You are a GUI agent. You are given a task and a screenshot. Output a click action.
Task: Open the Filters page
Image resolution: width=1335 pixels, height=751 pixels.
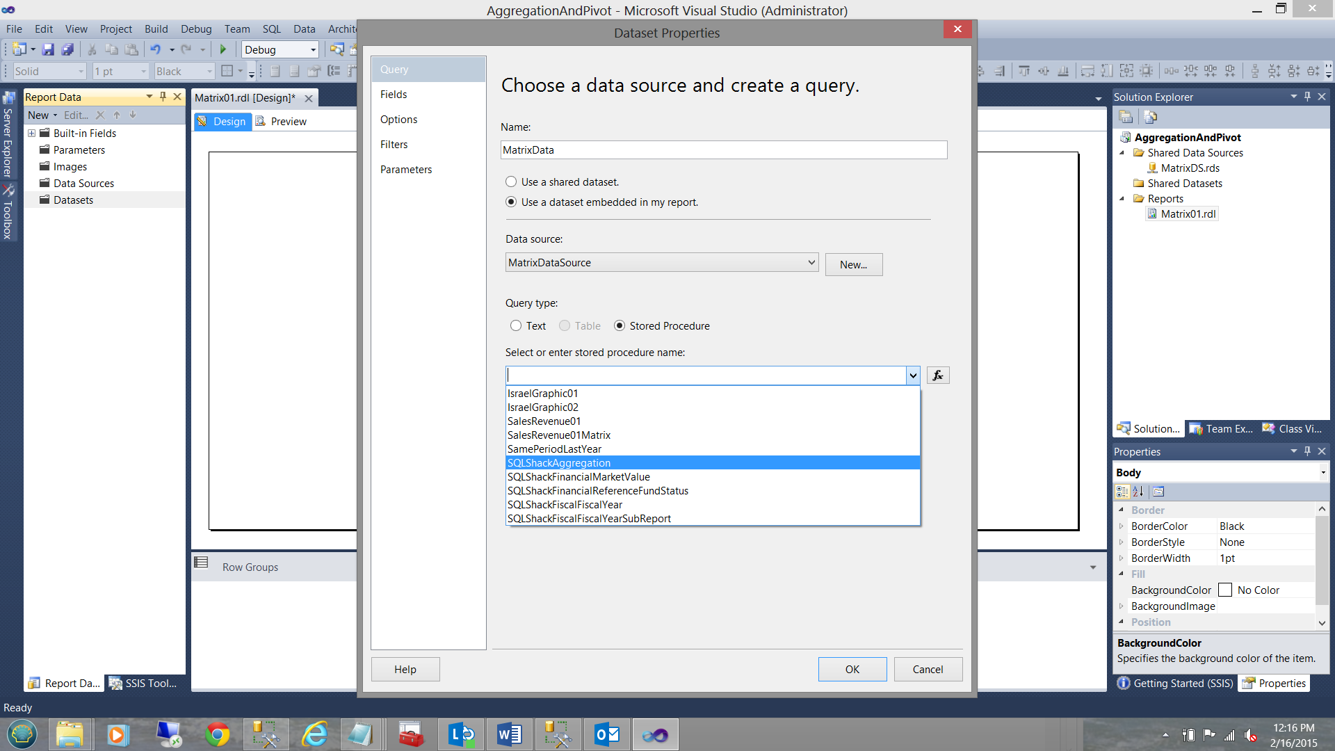coord(394,145)
